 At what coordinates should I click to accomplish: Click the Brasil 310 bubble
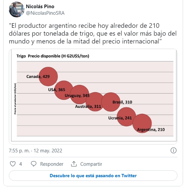(x=111, y=102)
